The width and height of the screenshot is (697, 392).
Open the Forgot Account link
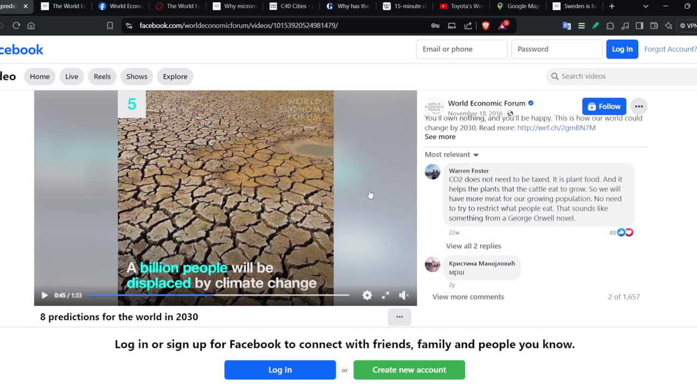[670, 49]
